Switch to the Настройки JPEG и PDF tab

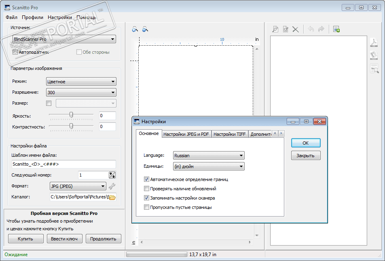pyautogui.click(x=186, y=135)
